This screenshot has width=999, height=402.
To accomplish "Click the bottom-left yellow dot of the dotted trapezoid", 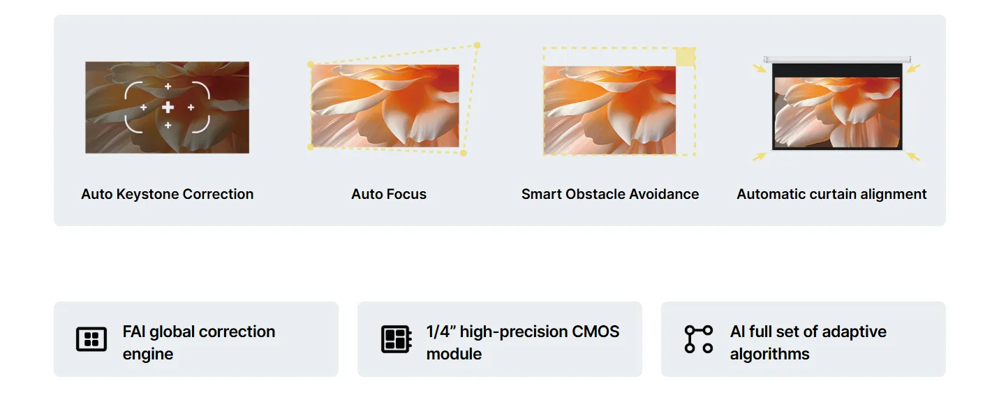I will point(310,147).
